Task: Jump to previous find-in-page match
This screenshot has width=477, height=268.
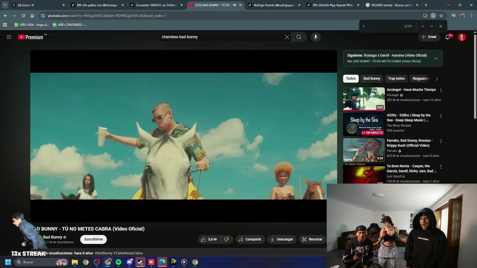Action: click(x=423, y=26)
